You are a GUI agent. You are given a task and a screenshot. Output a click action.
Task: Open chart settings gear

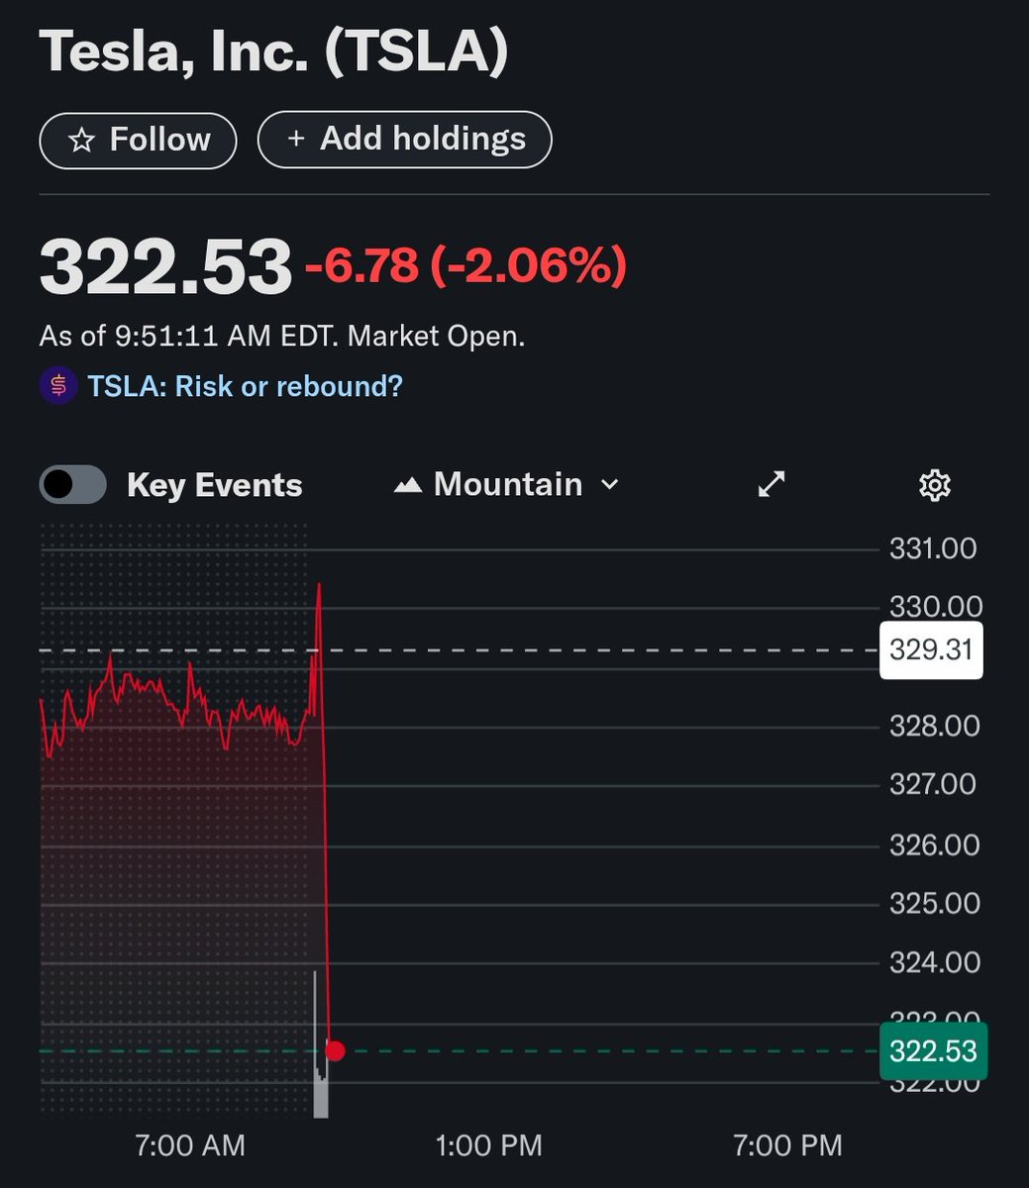point(934,485)
